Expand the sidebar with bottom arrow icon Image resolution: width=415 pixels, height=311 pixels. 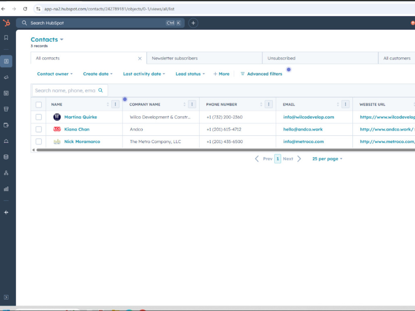6,297
